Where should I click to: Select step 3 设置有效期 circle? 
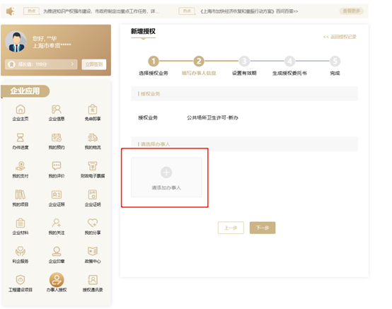tap(244, 62)
